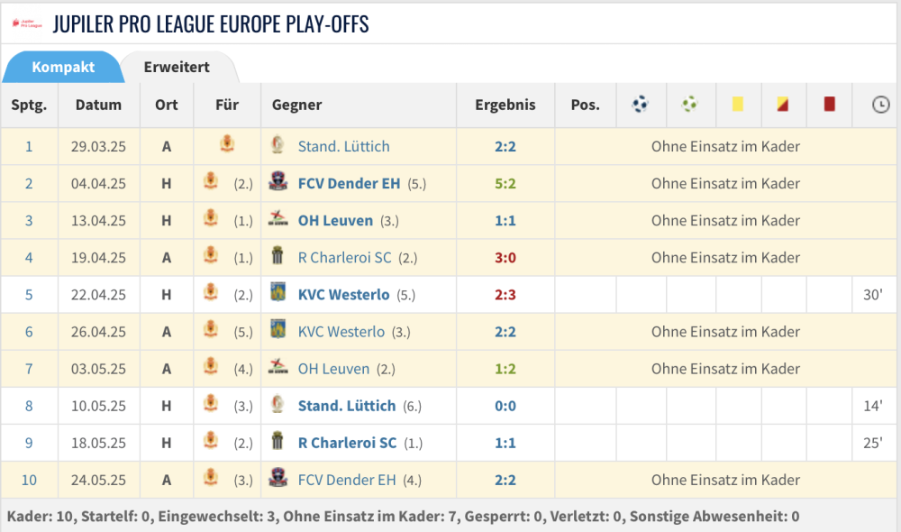Open the Erweitert tab
The image size is (901, 532).
(177, 68)
